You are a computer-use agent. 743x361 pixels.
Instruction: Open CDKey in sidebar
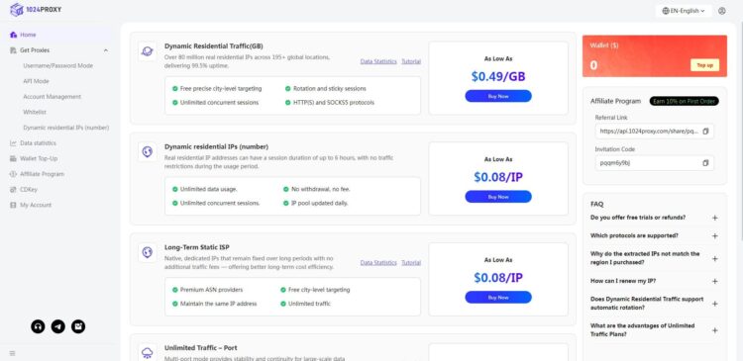pos(29,189)
